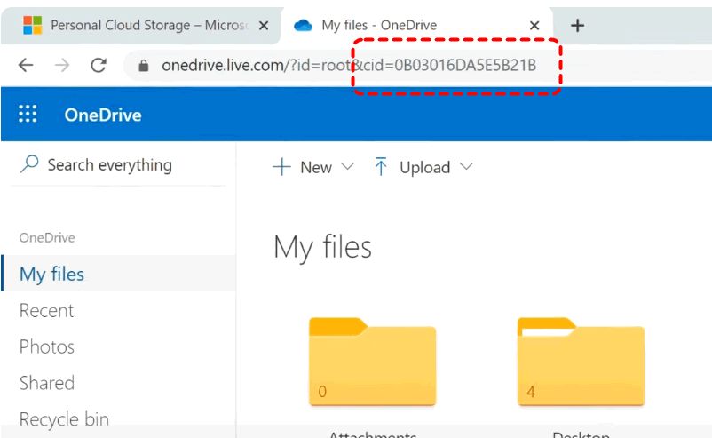Open the Attachments folder with 0 items
Viewport: 712px width, 438px height.
(372, 362)
